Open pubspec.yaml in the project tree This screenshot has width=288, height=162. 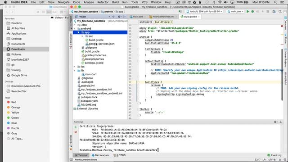point(89,101)
